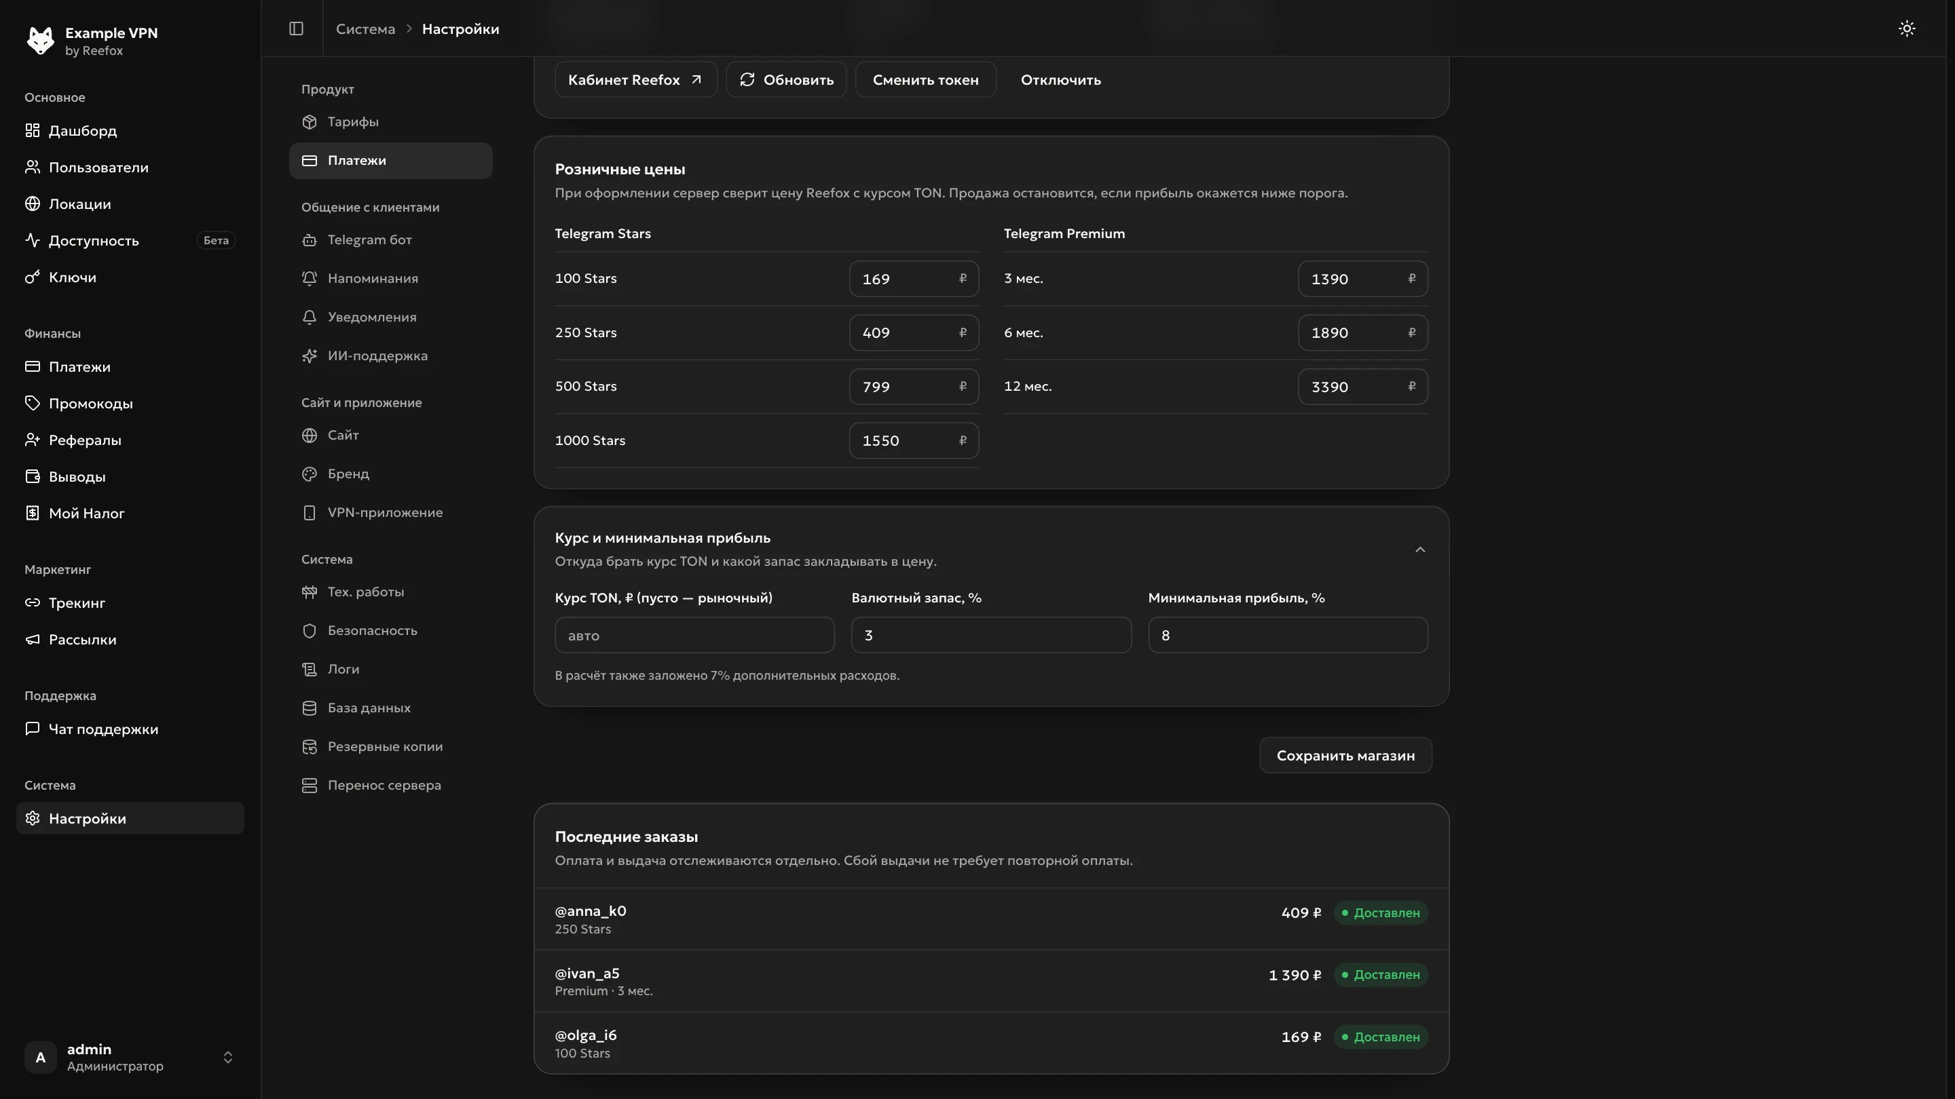This screenshot has width=1955, height=1099.
Task: Open Доступность beta page
Action: [130, 240]
